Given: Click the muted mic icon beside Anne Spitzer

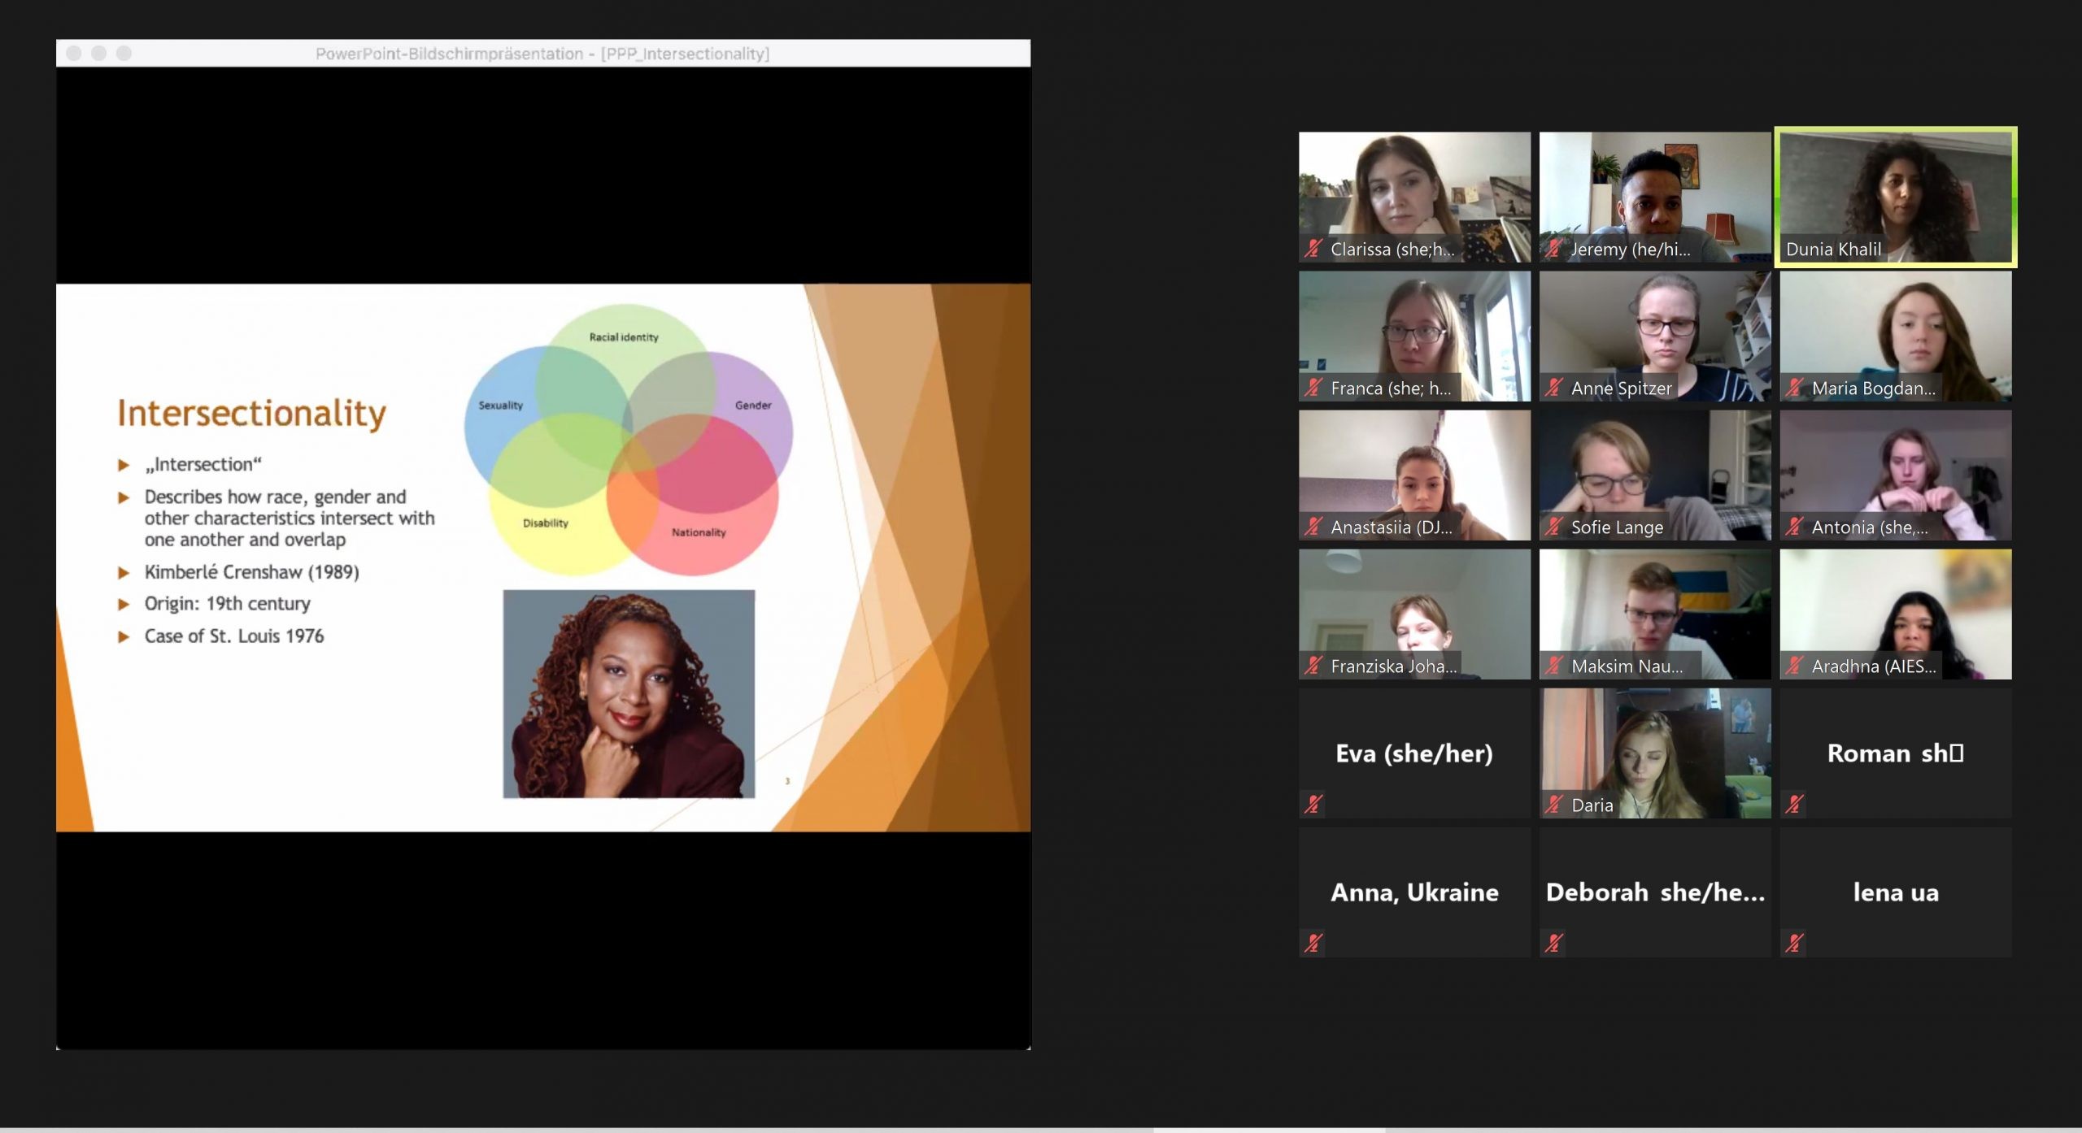Looking at the screenshot, I should pyautogui.click(x=1553, y=388).
